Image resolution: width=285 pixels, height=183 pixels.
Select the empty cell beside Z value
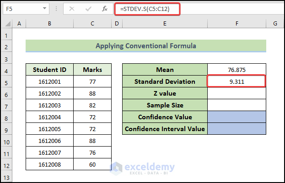pyautogui.click(x=237, y=93)
